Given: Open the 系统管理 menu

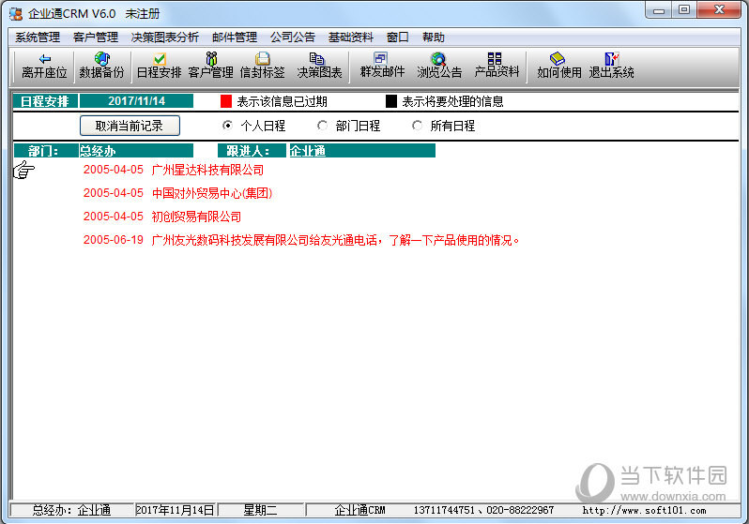Looking at the screenshot, I should 38,37.
